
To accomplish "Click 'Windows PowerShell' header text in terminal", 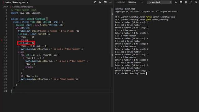I will (x=125, y=9).
